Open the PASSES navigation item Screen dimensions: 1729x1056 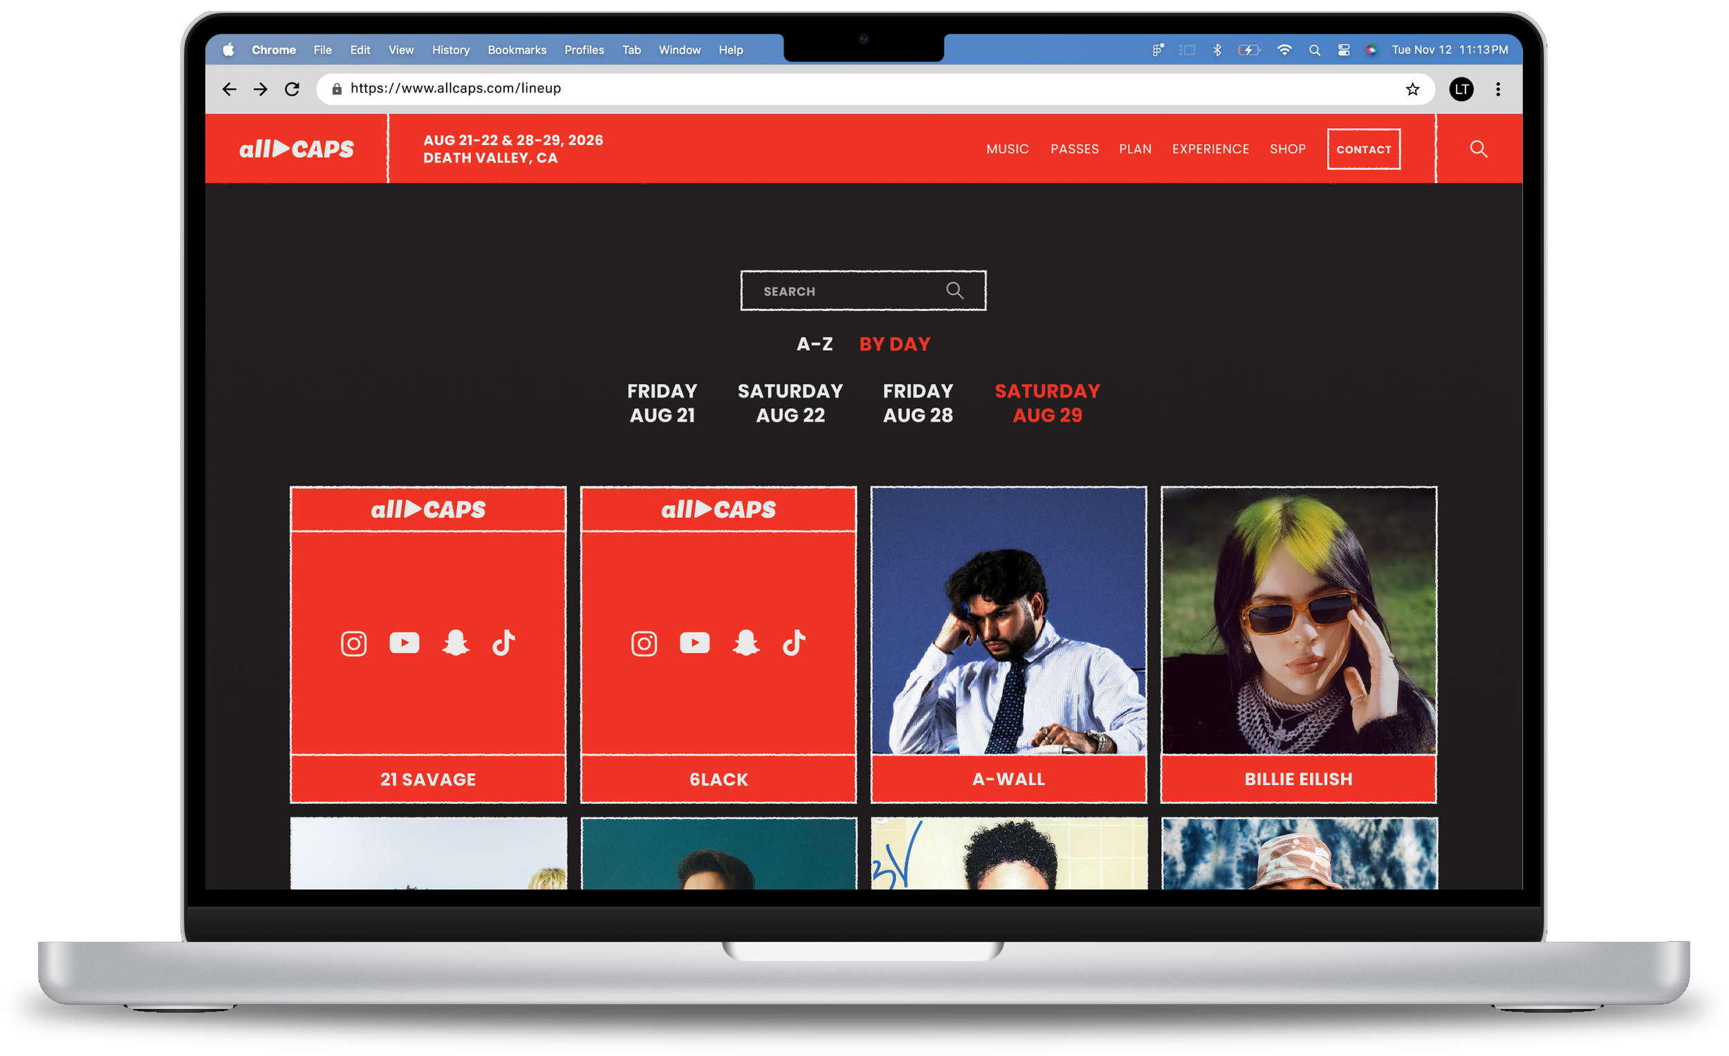1074,149
